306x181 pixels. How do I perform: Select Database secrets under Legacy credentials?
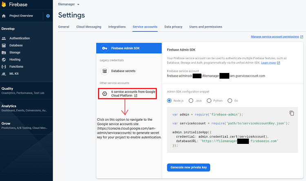click(x=123, y=71)
